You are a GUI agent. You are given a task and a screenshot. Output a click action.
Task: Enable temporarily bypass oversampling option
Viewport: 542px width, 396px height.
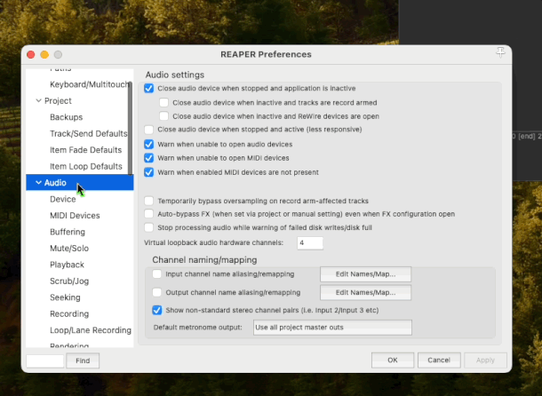coord(148,201)
